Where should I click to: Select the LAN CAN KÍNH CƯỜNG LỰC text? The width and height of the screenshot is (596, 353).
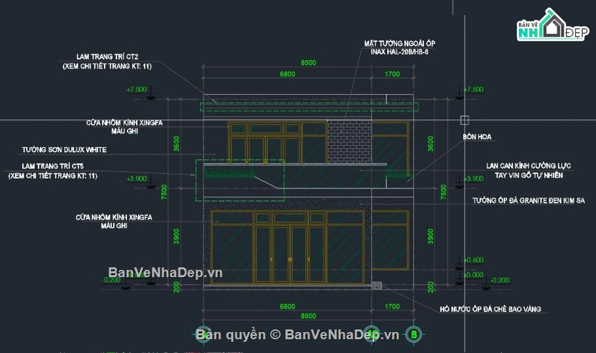coord(529,165)
